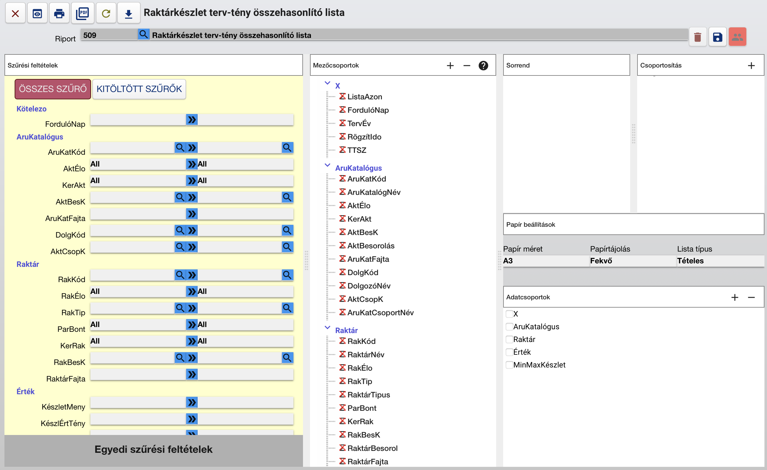Switch to the ÖSSZES SZŰRŐ tab
The width and height of the screenshot is (767, 470).
[53, 89]
